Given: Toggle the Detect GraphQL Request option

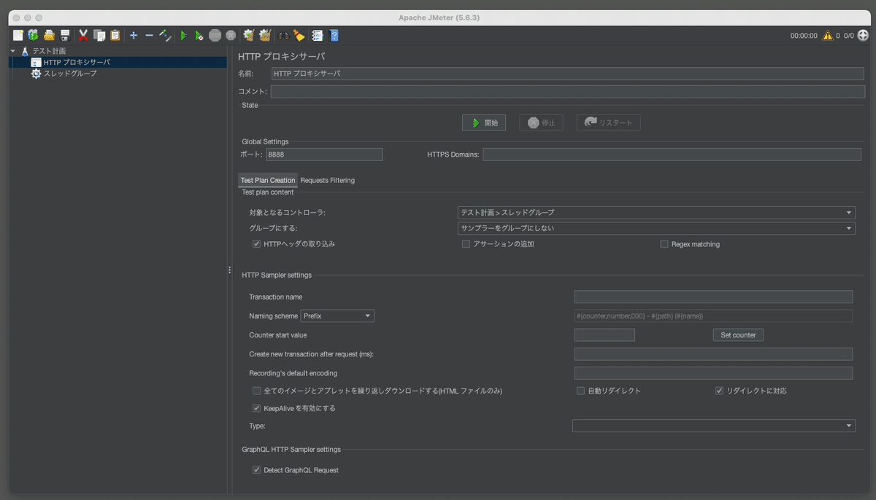Looking at the screenshot, I should 256,469.
